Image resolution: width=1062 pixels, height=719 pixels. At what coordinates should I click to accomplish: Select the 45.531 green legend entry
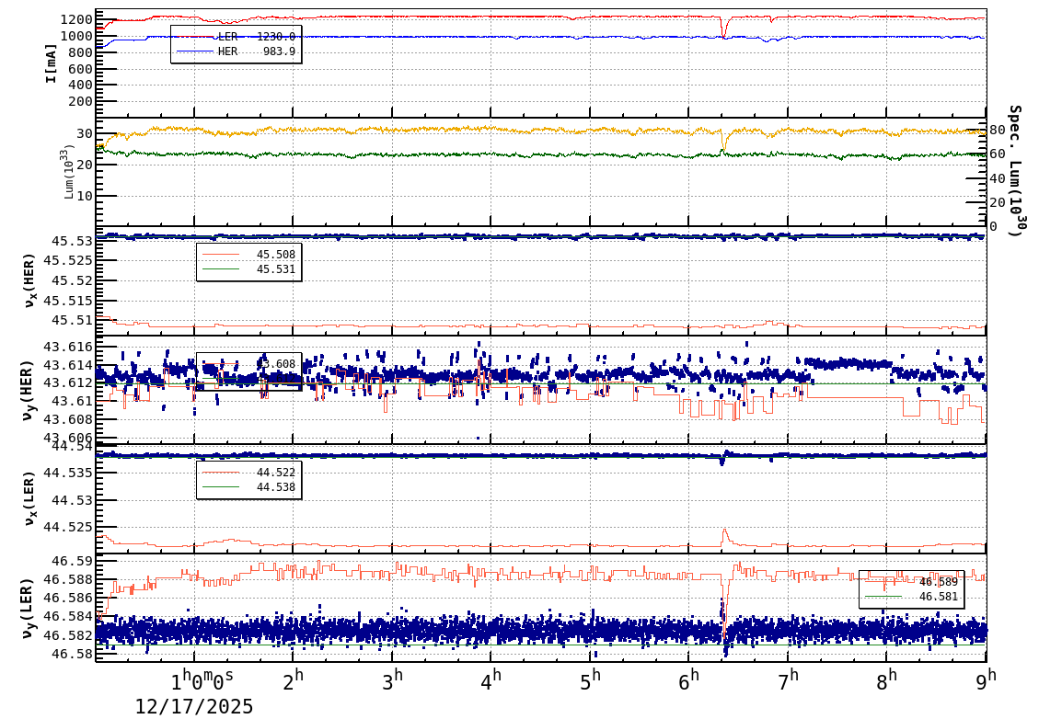tap(248, 269)
